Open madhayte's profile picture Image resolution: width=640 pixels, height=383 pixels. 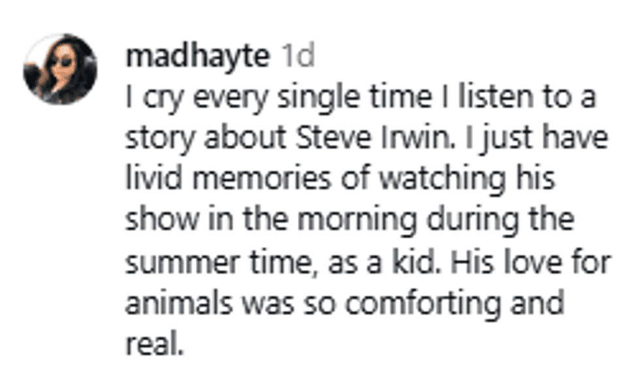tap(60, 69)
